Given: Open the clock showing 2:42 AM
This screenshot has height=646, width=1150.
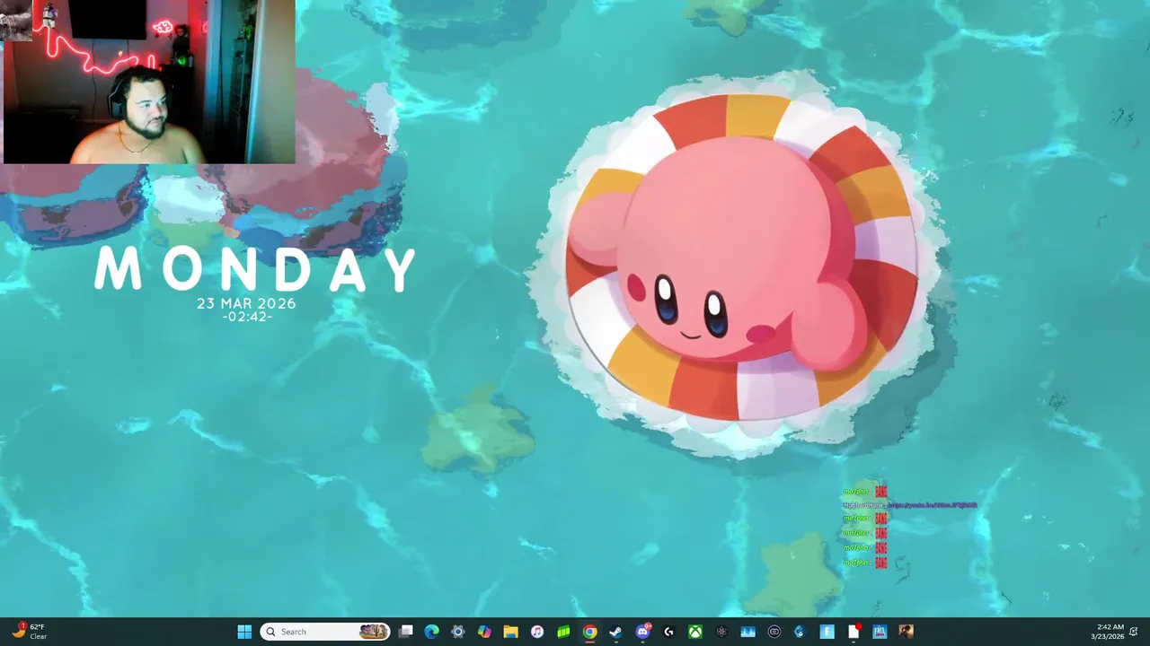Looking at the screenshot, I should pyautogui.click(x=1108, y=632).
